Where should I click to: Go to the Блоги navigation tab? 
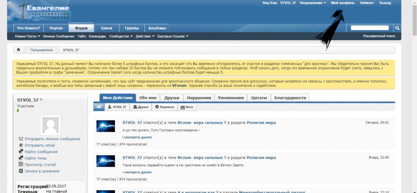[x=106, y=28]
